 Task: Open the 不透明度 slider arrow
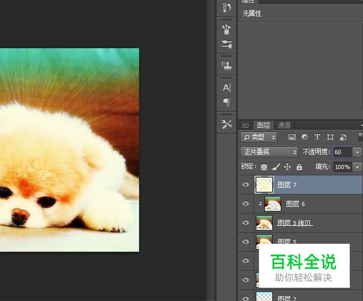click(x=357, y=152)
